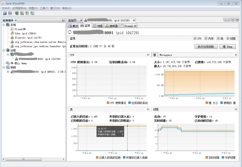Uncheck the 内存 checkbox
This screenshot has width=242, height=167.
click(x=206, y=39)
